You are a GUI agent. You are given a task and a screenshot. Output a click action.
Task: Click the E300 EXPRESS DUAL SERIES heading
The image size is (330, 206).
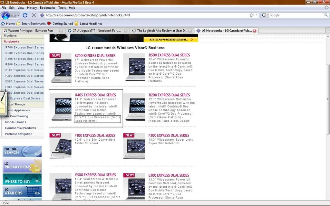[169, 175]
